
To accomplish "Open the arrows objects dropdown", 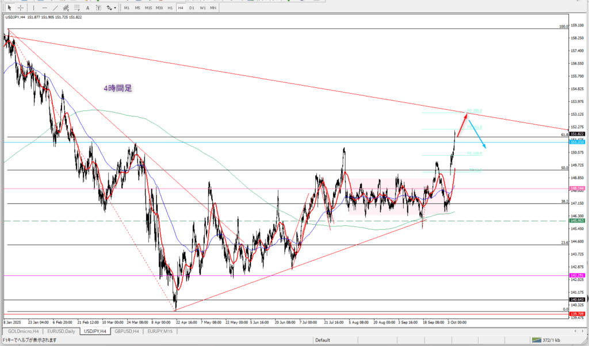I will (112, 7).
